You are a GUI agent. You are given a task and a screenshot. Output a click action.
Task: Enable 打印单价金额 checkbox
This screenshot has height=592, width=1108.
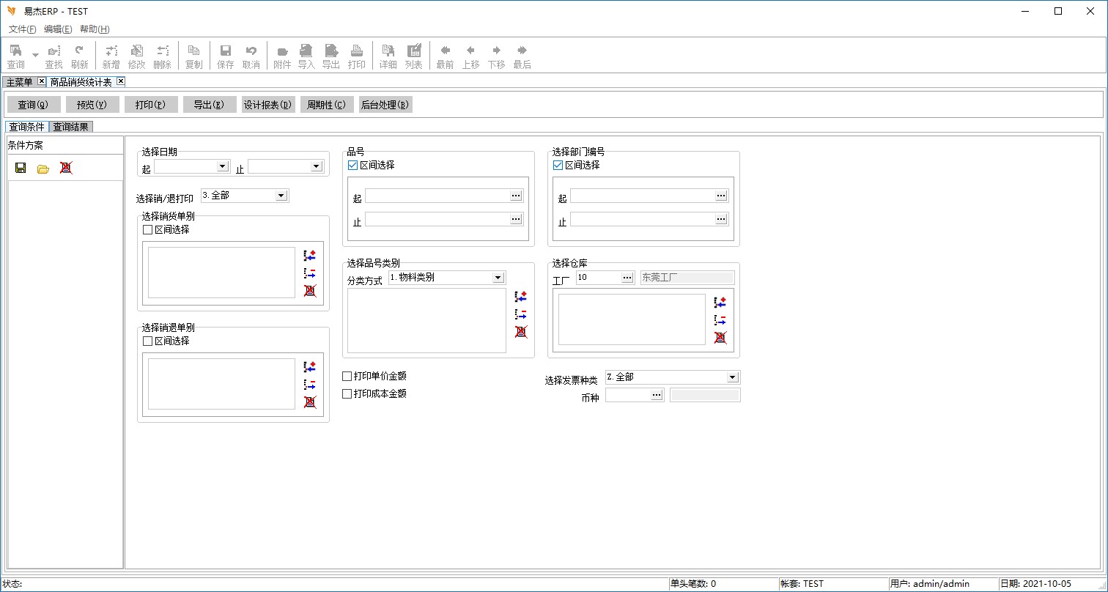pyautogui.click(x=347, y=377)
